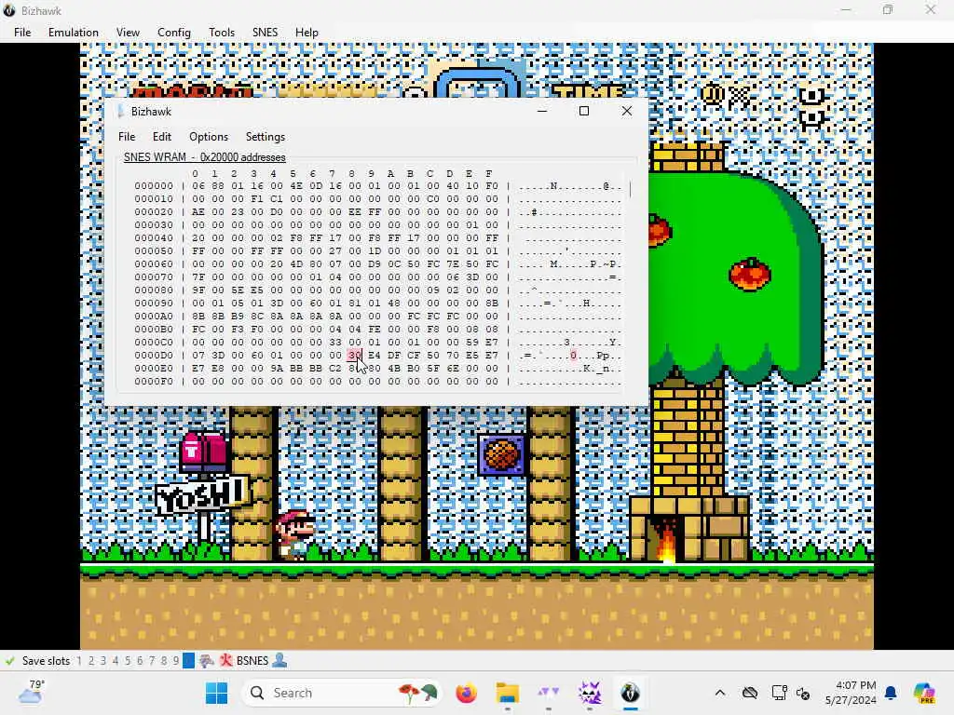954x715 pixels.
Task: Click the red kanji core icon
Action: point(225,661)
